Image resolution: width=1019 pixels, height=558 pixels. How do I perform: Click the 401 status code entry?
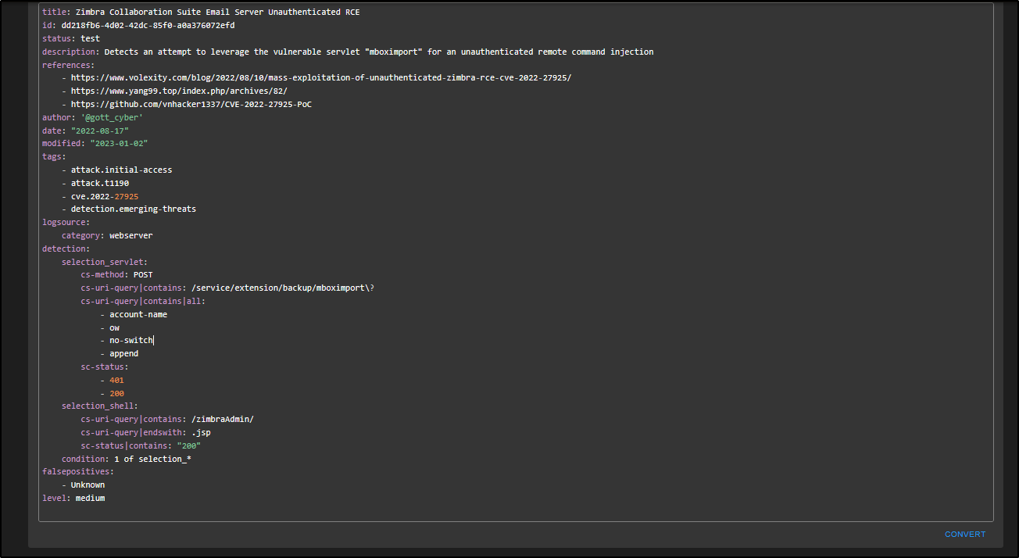116,380
